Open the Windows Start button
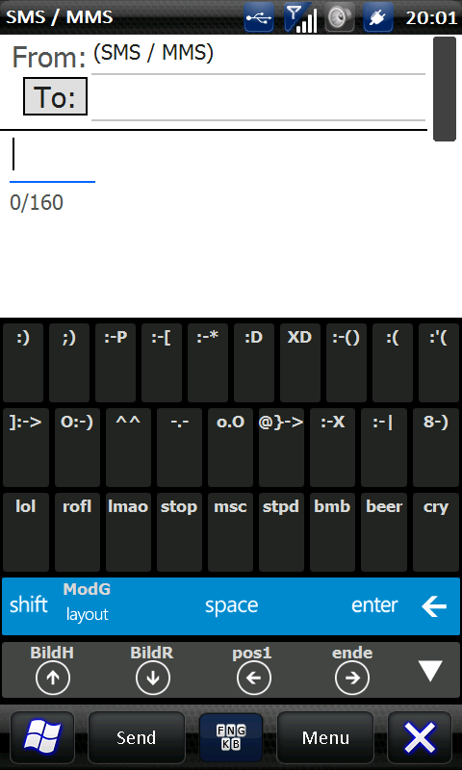Image resolution: width=462 pixels, height=770 pixels. point(42,737)
